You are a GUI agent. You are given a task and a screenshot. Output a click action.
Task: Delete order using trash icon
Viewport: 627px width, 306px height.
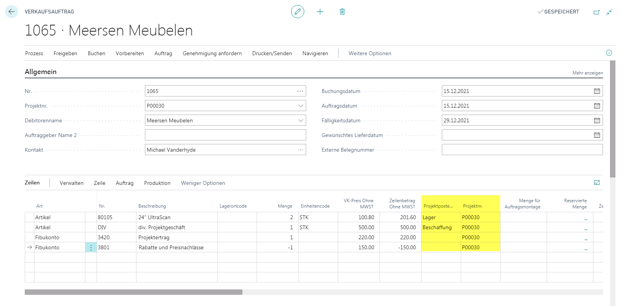coord(342,12)
